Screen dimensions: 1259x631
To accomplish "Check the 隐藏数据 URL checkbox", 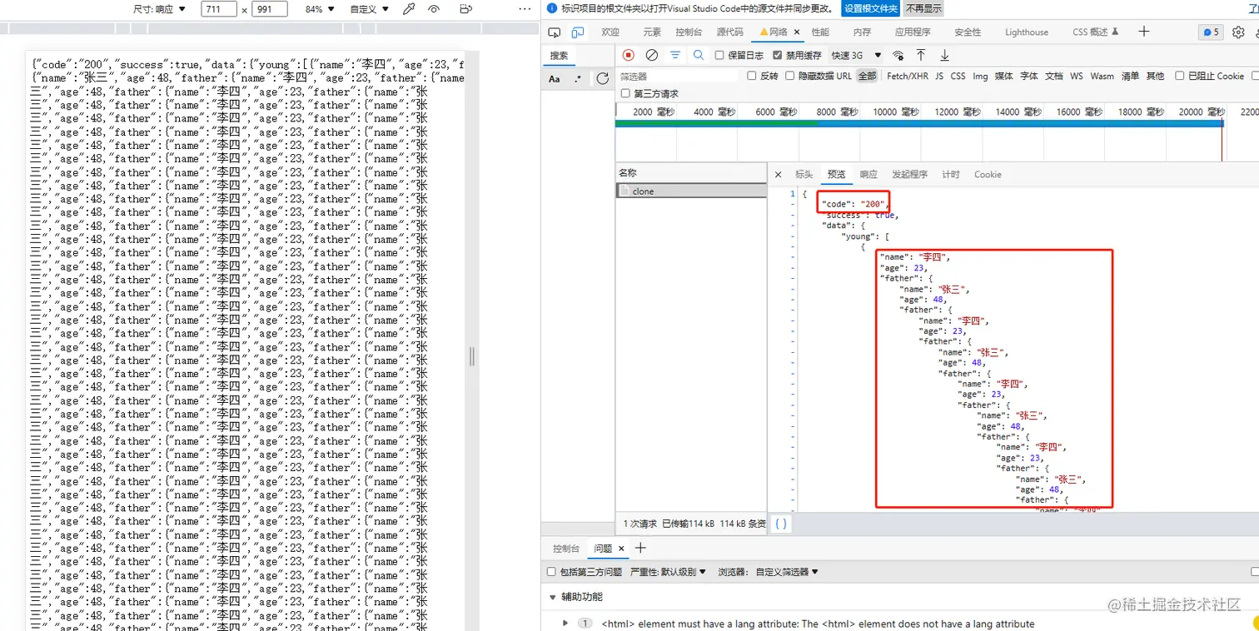I will [x=790, y=76].
